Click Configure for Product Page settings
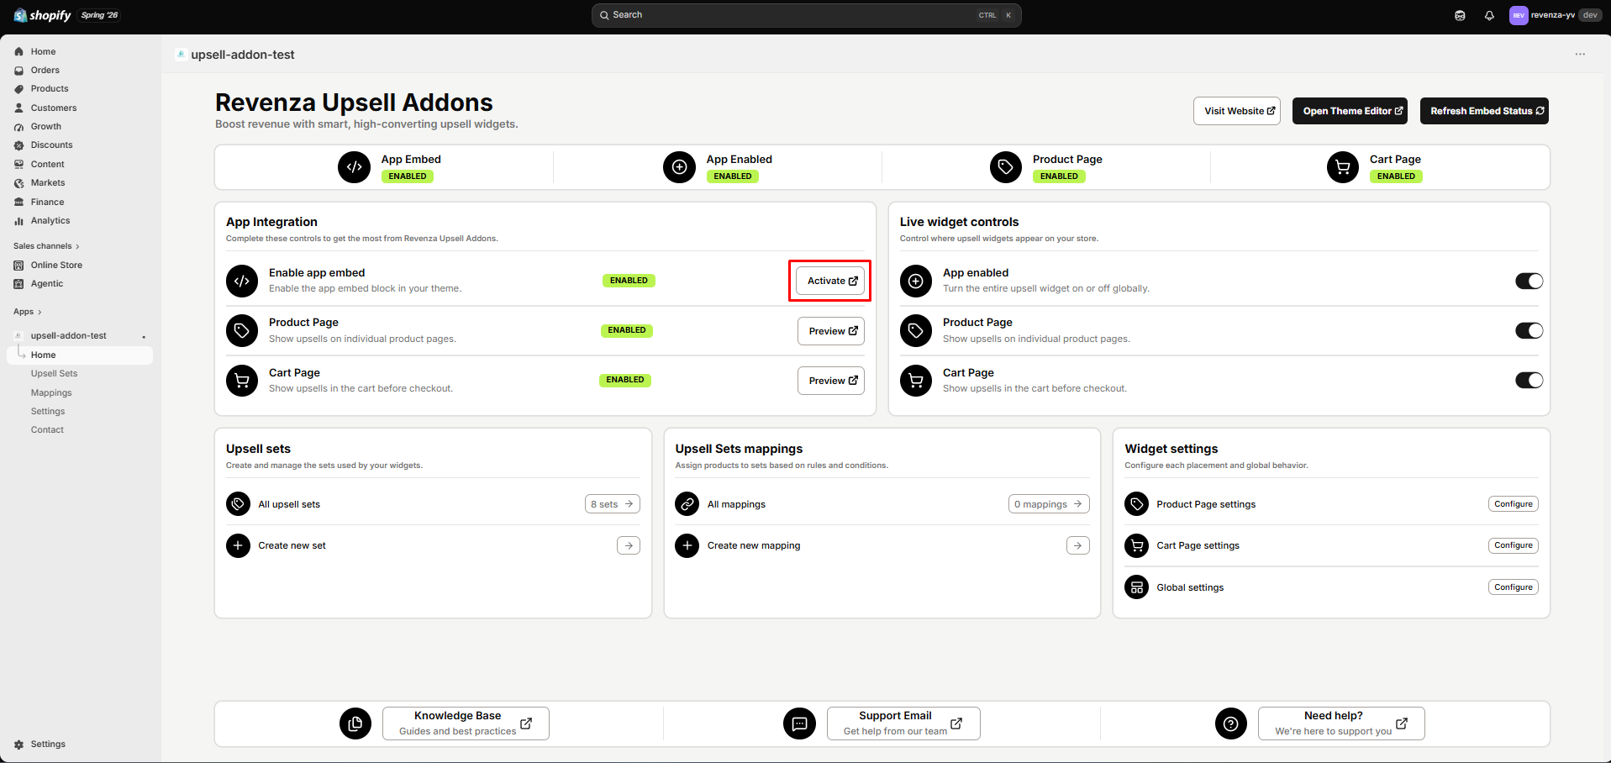The height and width of the screenshot is (763, 1611). point(1514,504)
